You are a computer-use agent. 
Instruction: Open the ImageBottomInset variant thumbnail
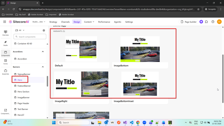(140, 84)
